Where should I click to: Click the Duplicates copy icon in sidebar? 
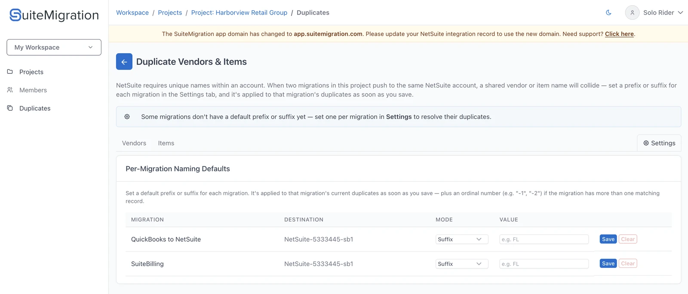coord(10,108)
